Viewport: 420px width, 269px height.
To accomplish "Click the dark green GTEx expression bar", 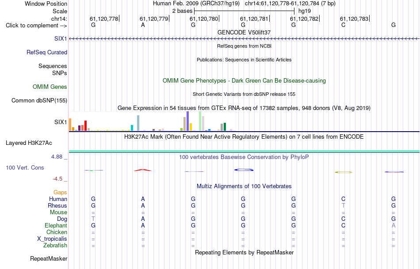I will [225, 127].
